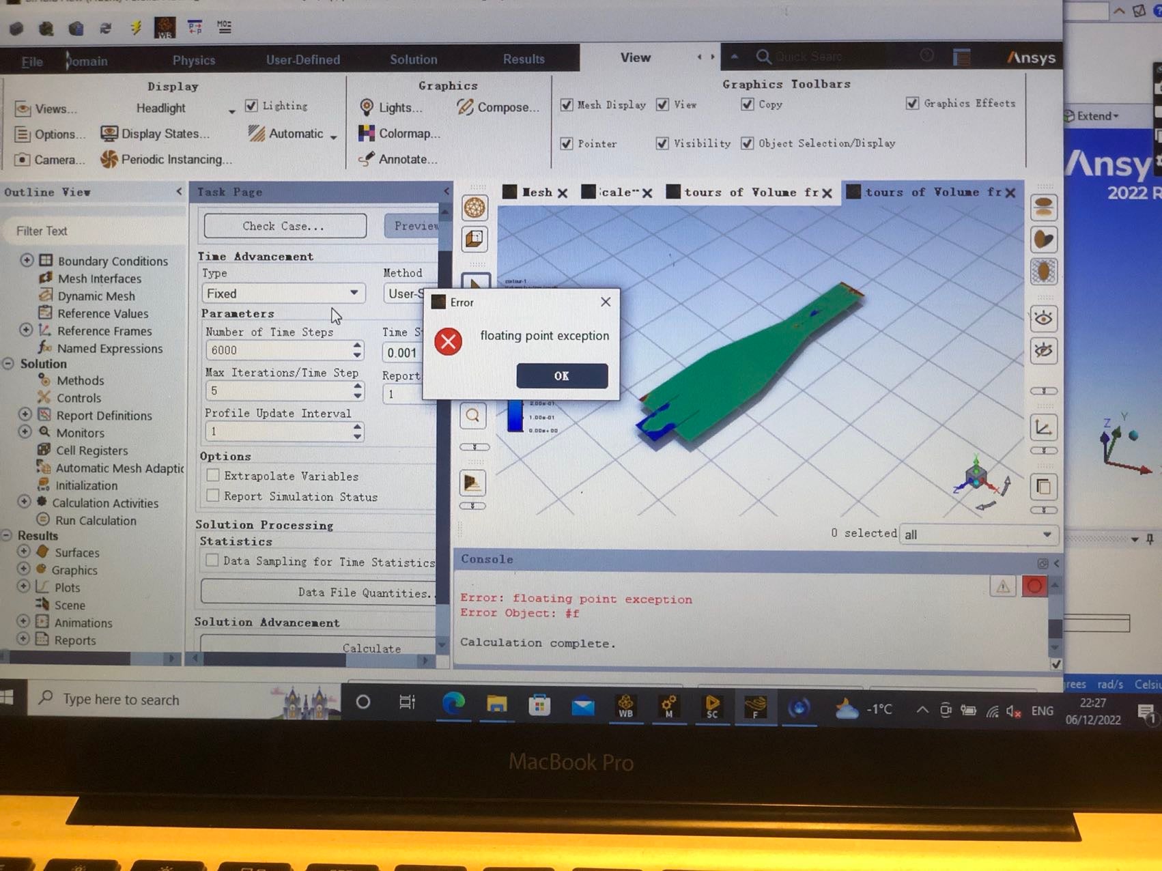Toggle the Visibility toolbar checkbox

662,143
